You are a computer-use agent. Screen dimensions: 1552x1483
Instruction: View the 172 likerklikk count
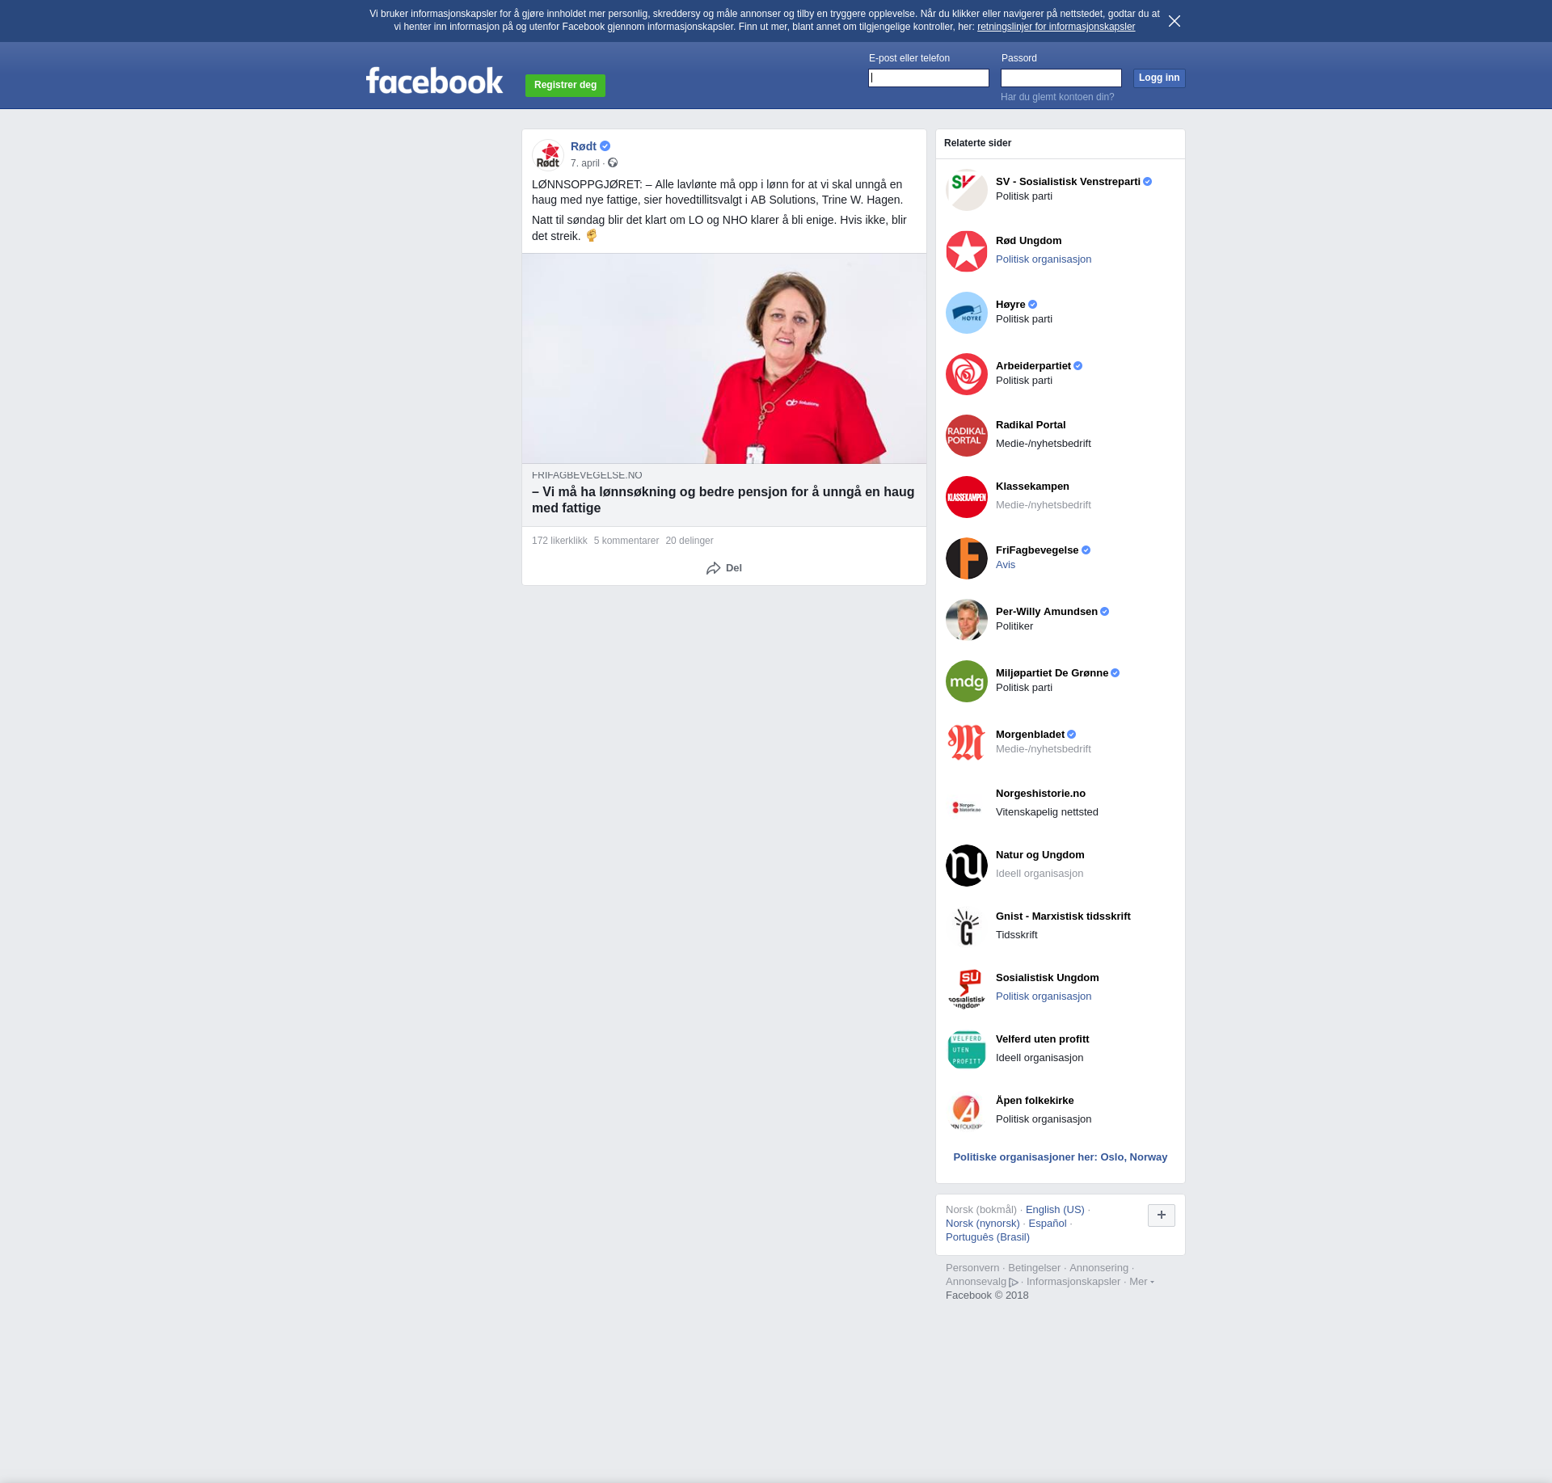pyautogui.click(x=559, y=541)
